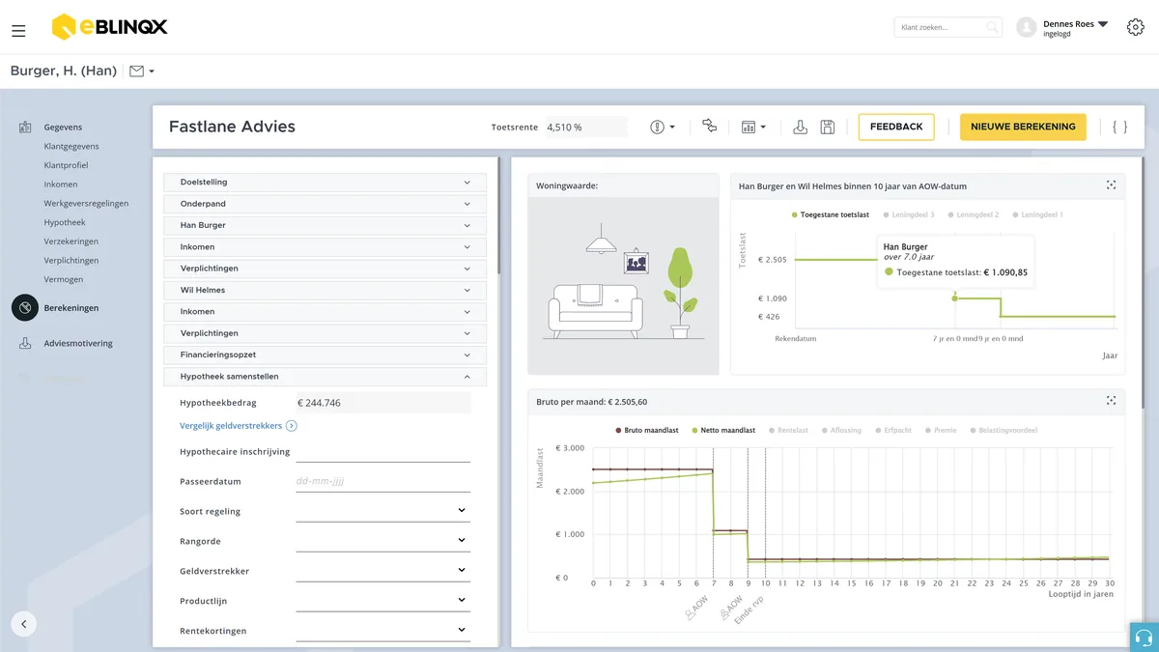
Task: Click the compare arrows icon in toolbar
Action: point(710,127)
